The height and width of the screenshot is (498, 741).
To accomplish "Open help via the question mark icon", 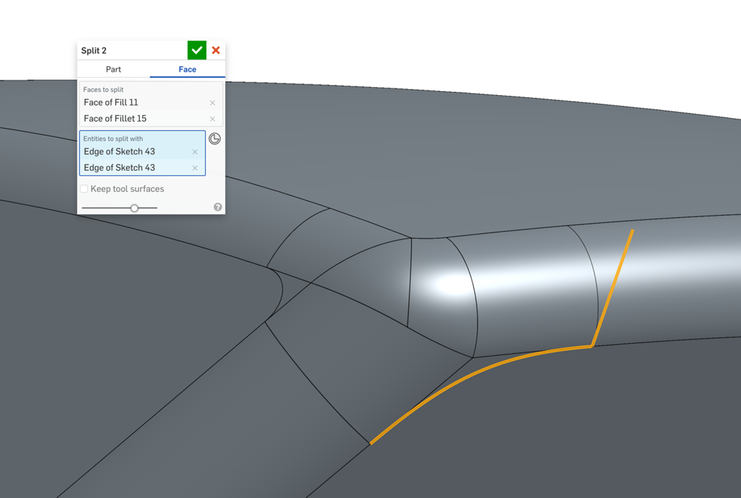I will (218, 207).
